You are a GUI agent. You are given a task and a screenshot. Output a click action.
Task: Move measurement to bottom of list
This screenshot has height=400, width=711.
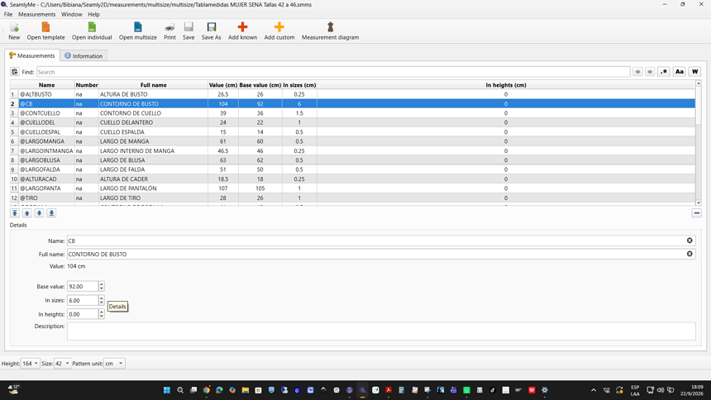pyautogui.click(x=52, y=213)
